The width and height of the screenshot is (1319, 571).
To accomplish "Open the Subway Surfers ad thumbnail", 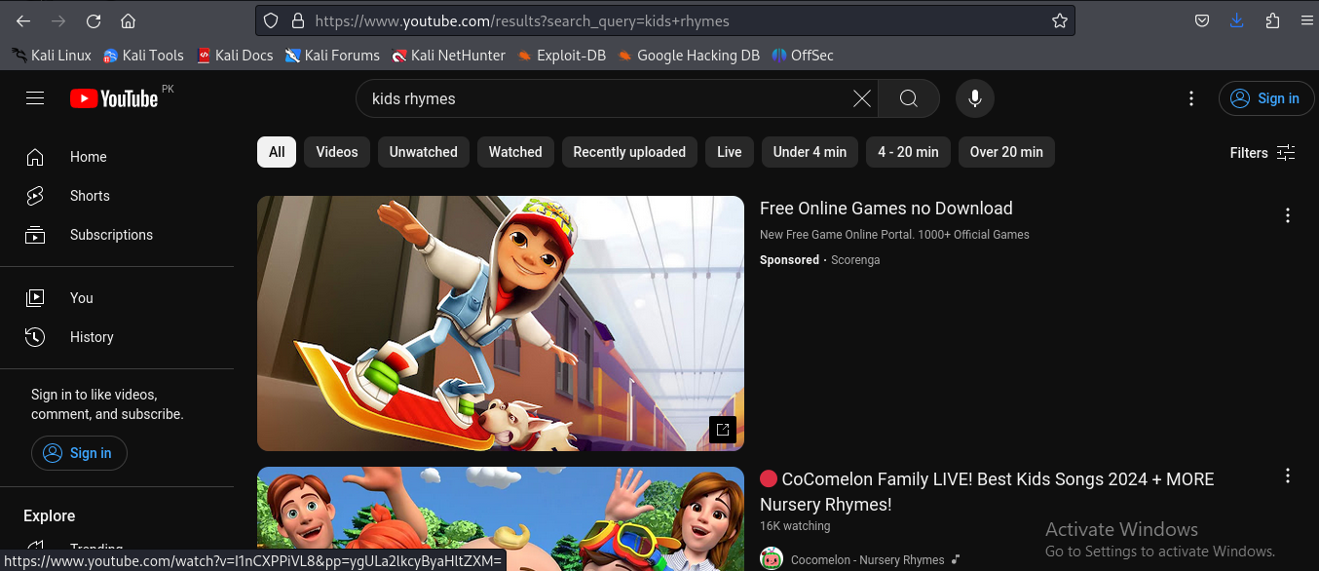I will (501, 324).
